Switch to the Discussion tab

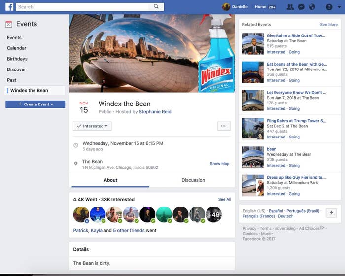point(193,180)
